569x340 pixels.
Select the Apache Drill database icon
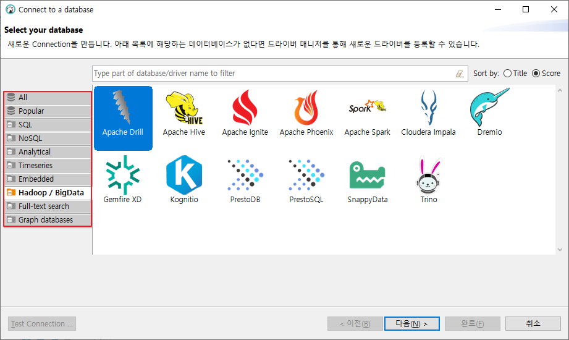pos(123,118)
